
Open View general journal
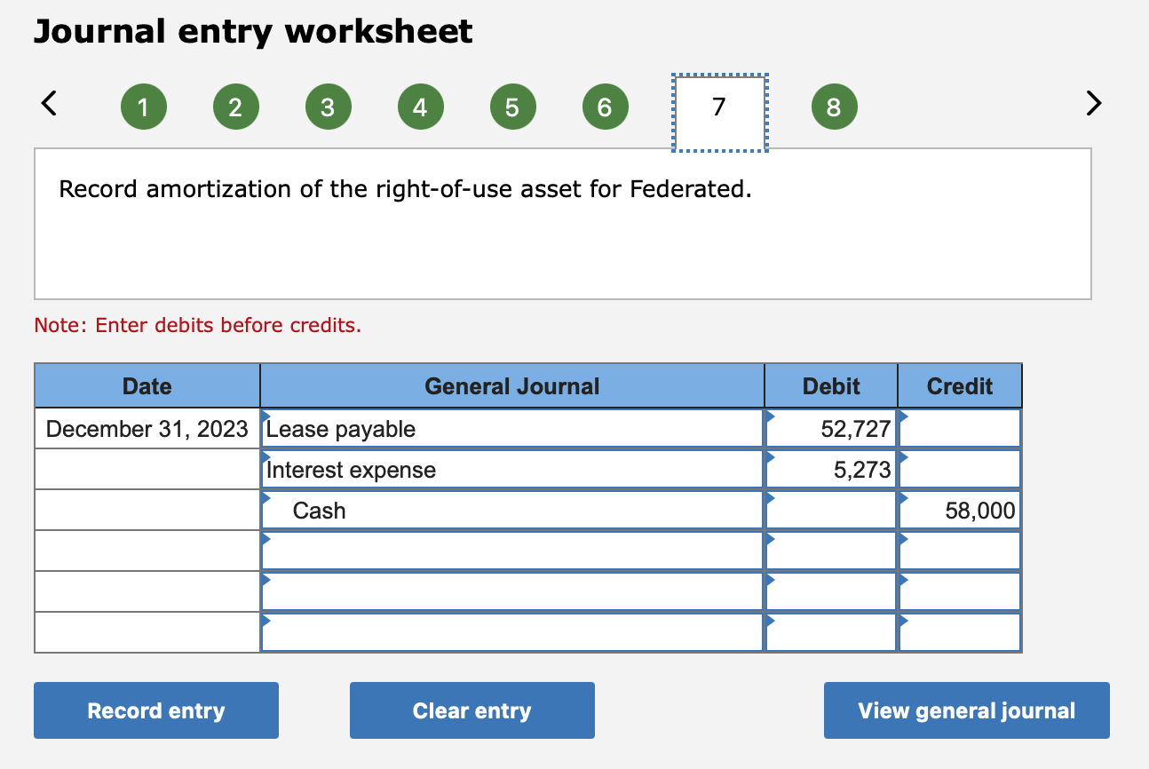tap(966, 710)
